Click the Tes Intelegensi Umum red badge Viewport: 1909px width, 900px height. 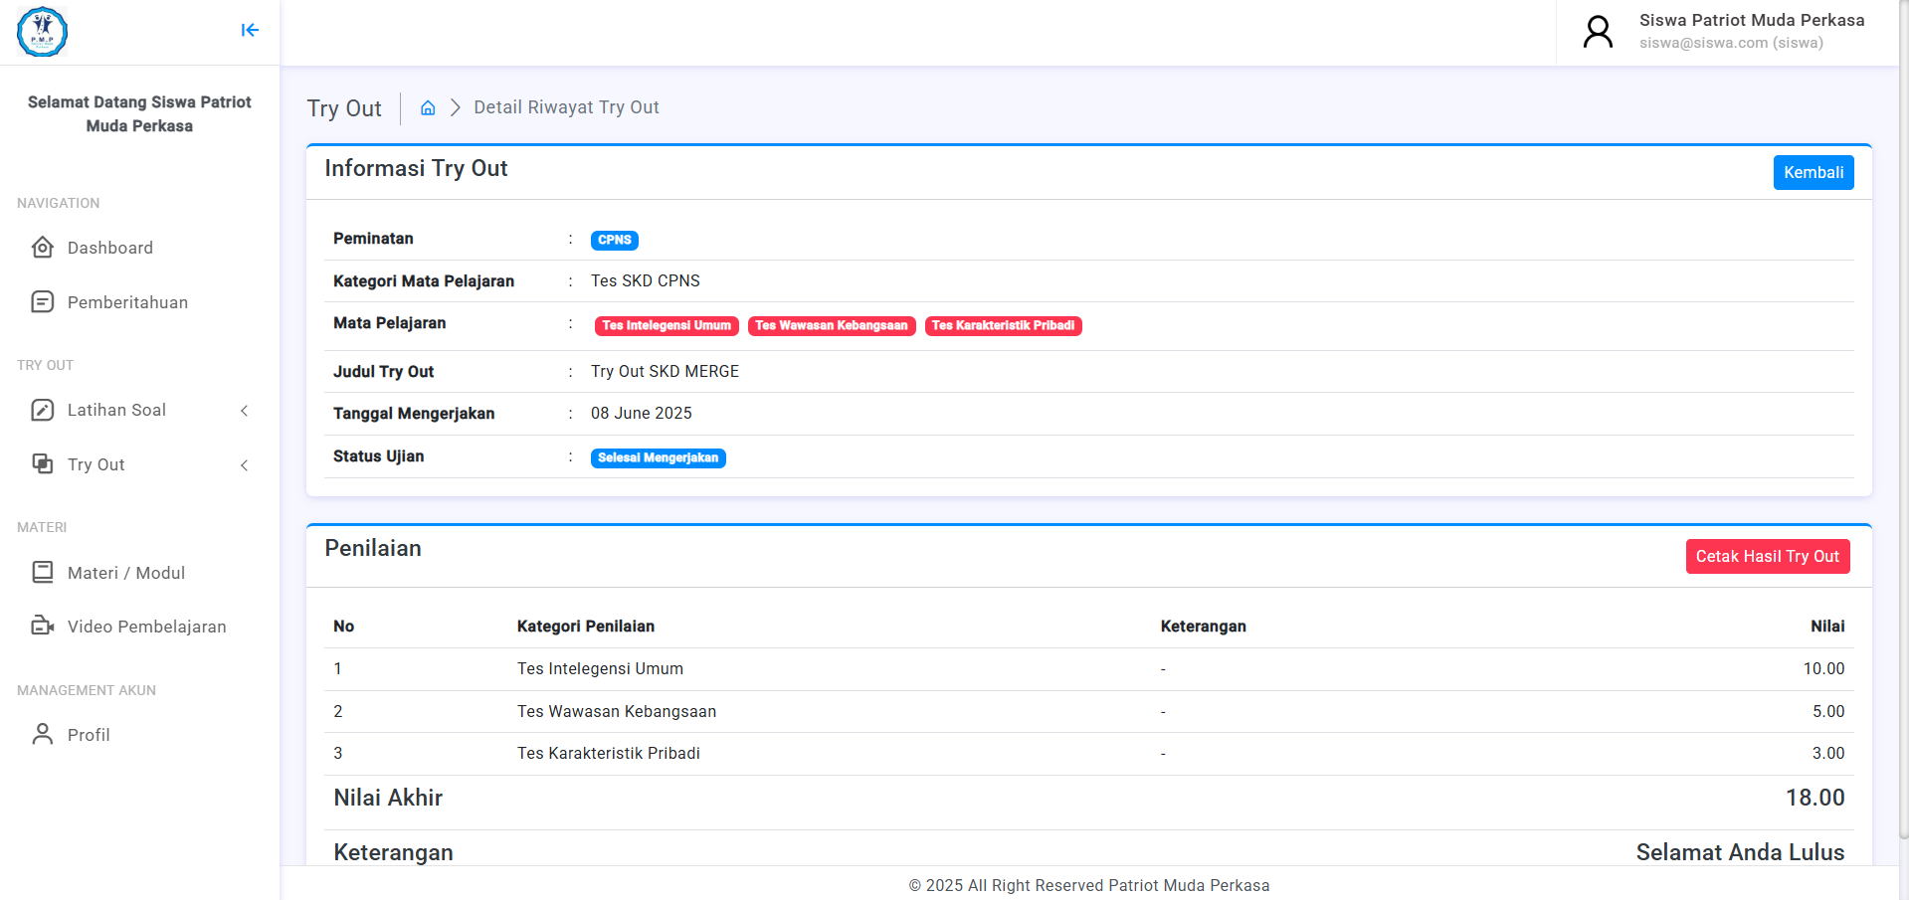pyautogui.click(x=667, y=325)
